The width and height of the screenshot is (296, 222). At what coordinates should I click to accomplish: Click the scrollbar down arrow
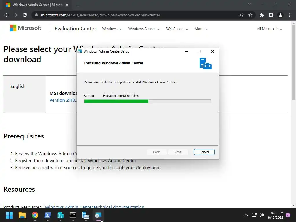tap(293, 206)
